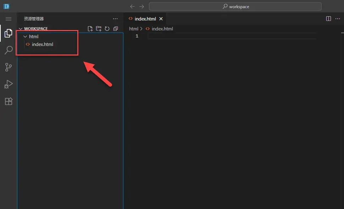Split the editor to the right
This screenshot has height=209, width=344.
click(328, 19)
